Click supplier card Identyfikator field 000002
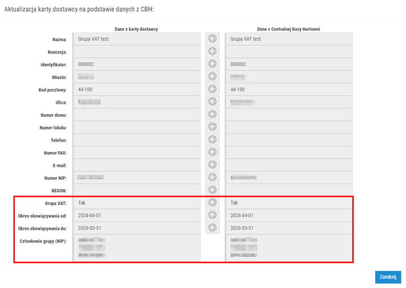 [x=136, y=64]
